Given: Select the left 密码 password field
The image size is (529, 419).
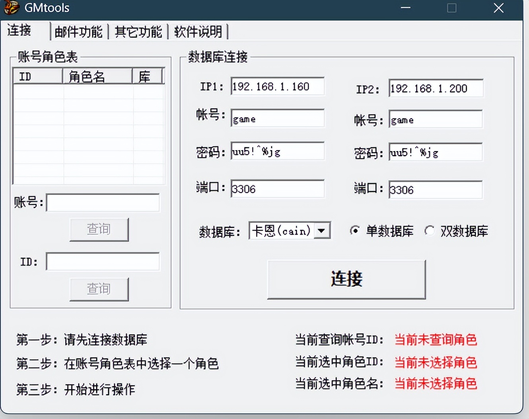Looking at the screenshot, I should coord(277,151).
